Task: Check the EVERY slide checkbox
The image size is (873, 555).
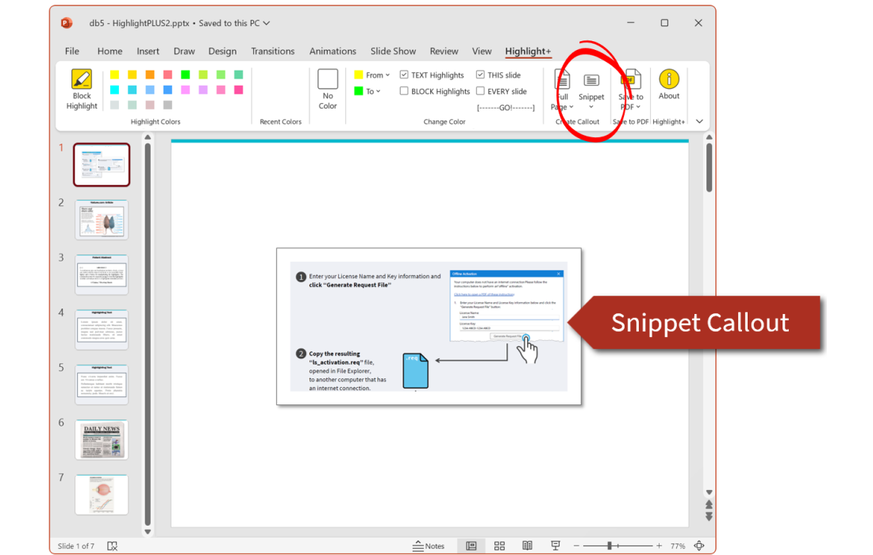Action: [x=480, y=91]
